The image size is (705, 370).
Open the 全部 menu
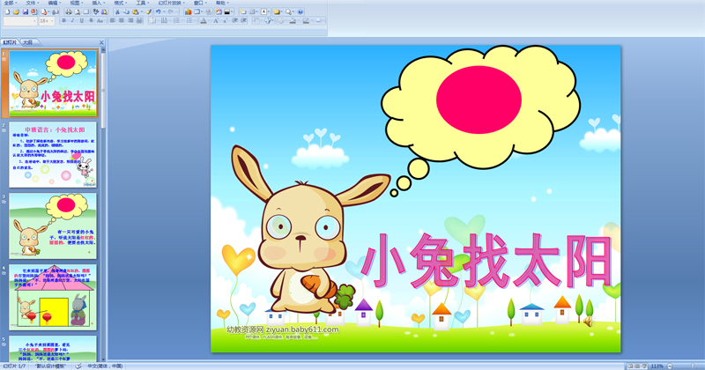click(9, 3)
